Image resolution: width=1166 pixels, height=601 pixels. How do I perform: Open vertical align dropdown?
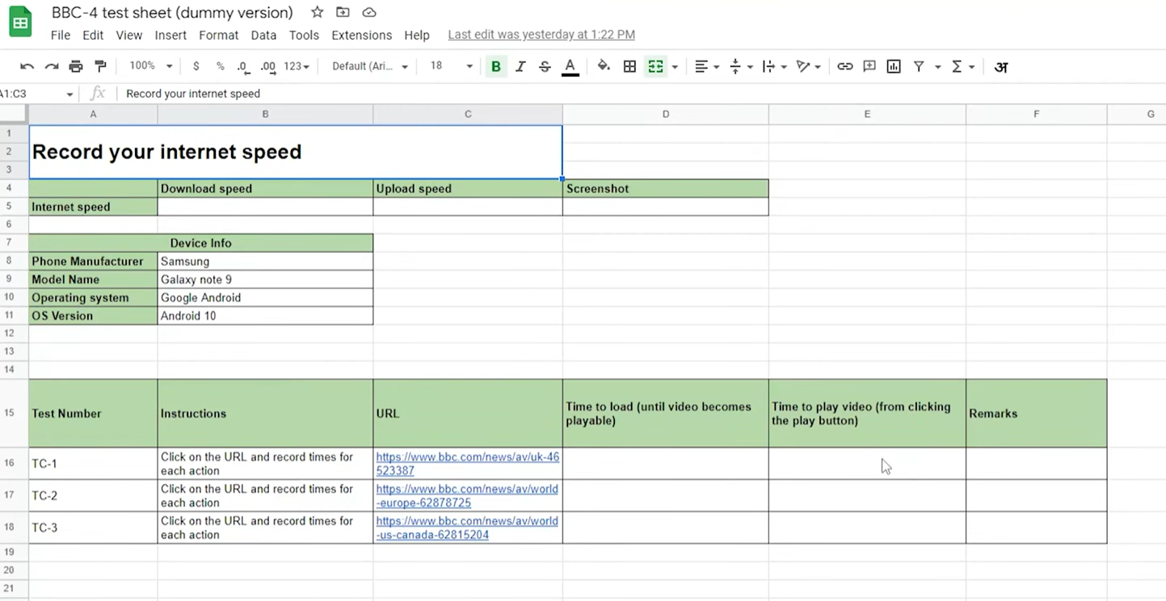(740, 66)
